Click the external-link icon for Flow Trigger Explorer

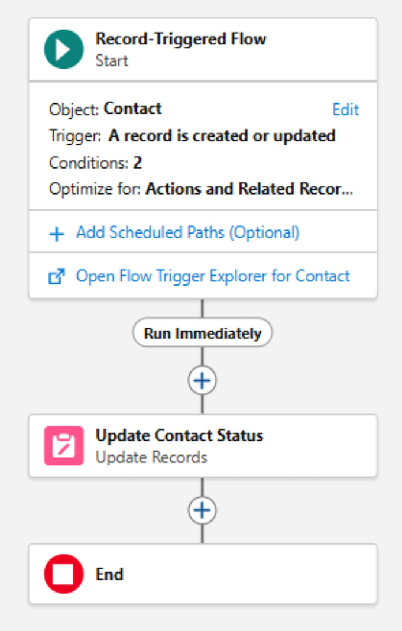point(57,276)
